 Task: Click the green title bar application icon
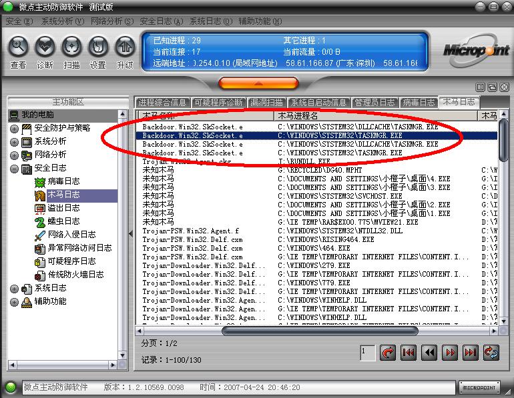click(8, 6)
